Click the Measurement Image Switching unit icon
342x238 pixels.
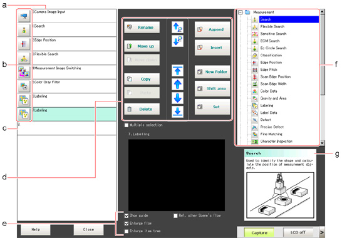24,72
